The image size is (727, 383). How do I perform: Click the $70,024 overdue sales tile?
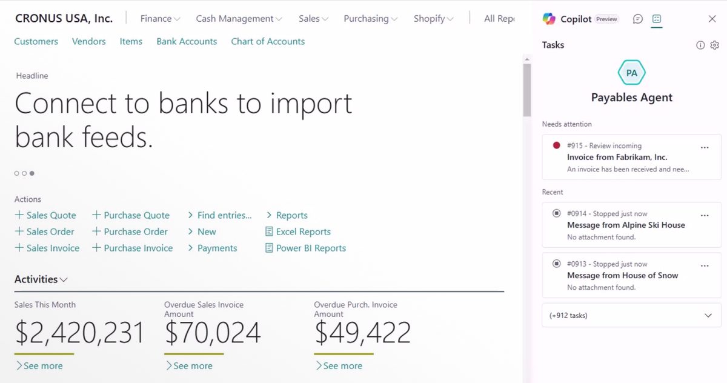(x=213, y=333)
